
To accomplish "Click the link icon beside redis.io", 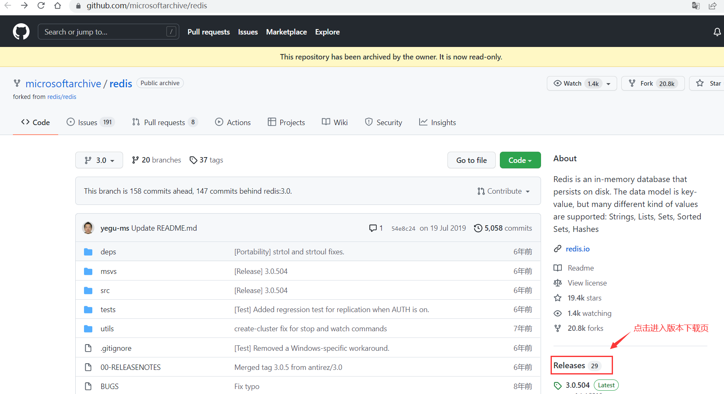I will pyautogui.click(x=558, y=249).
